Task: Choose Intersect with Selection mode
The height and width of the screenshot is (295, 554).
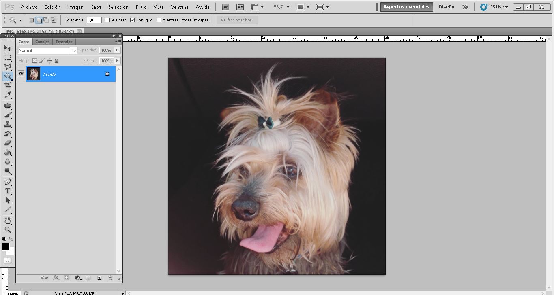Action: click(x=53, y=20)
